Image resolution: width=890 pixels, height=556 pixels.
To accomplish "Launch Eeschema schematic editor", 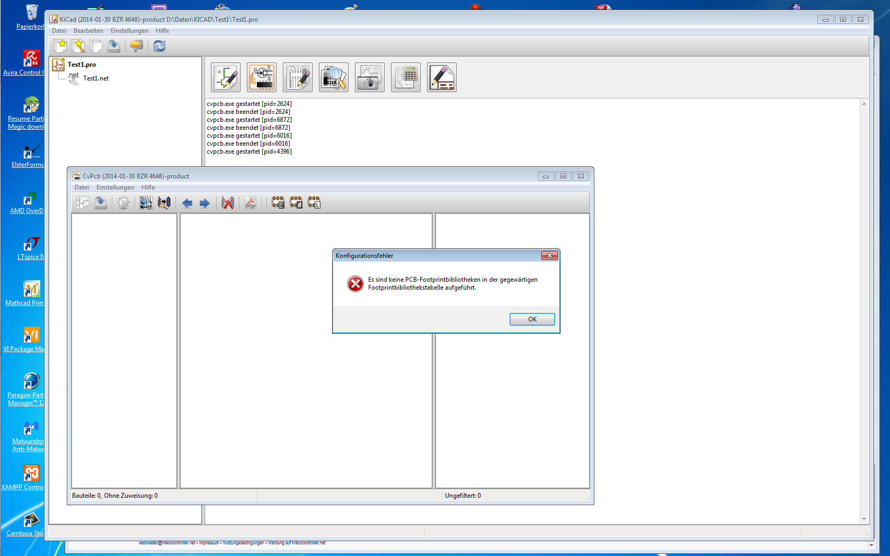I will (226, 77).
